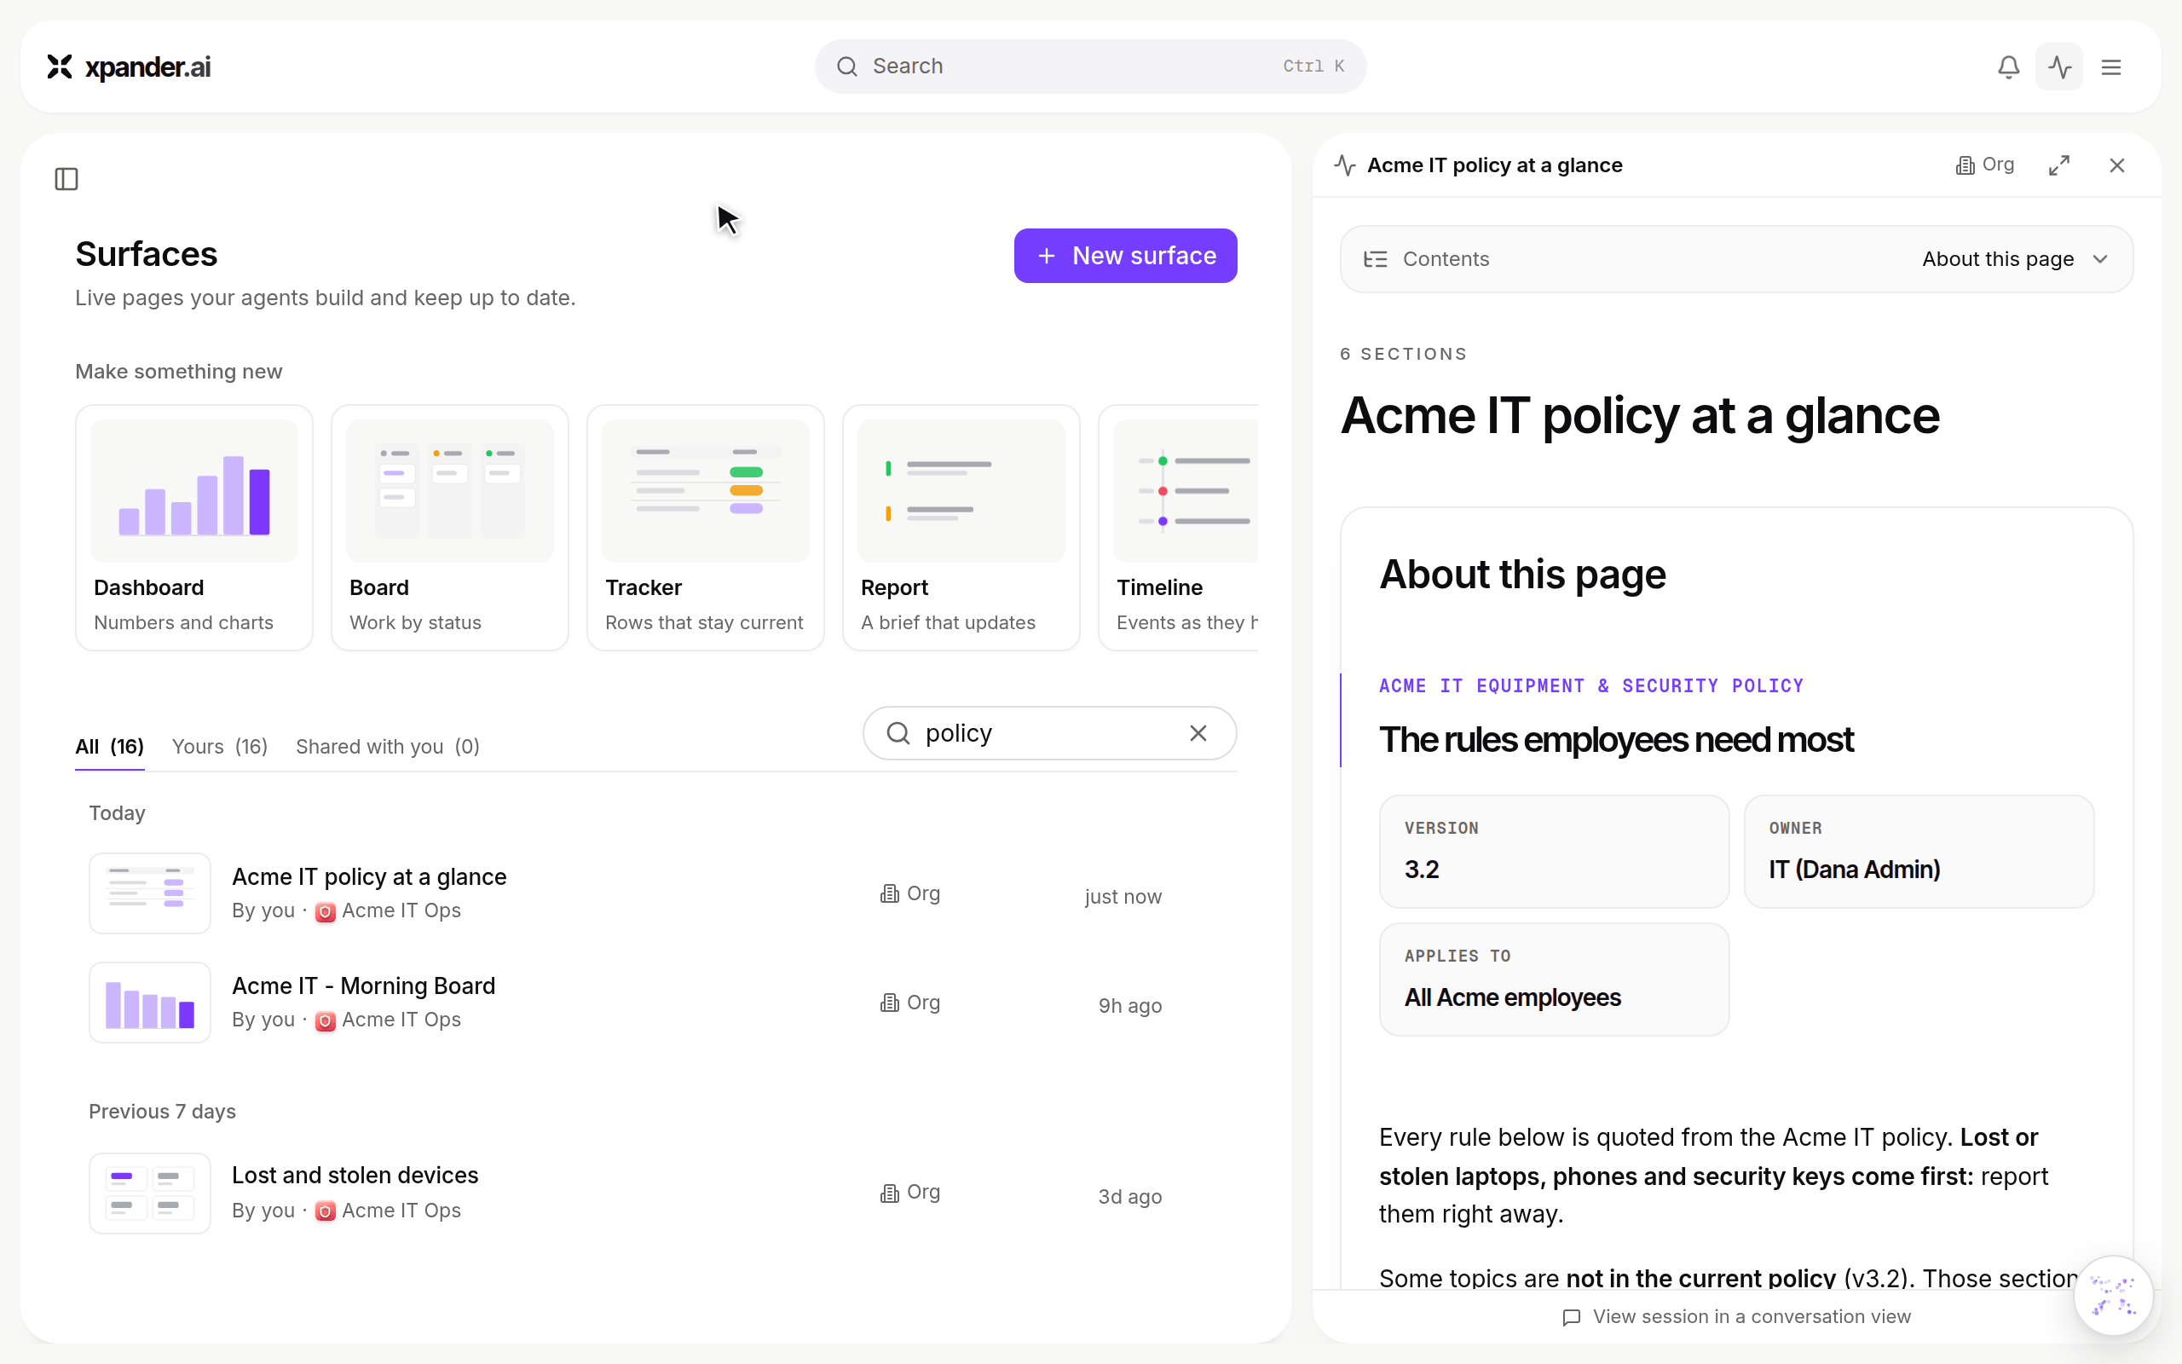Switch to the Yours (16) tab
The height and width of the screenshot is (1364, 2182).
219,747
